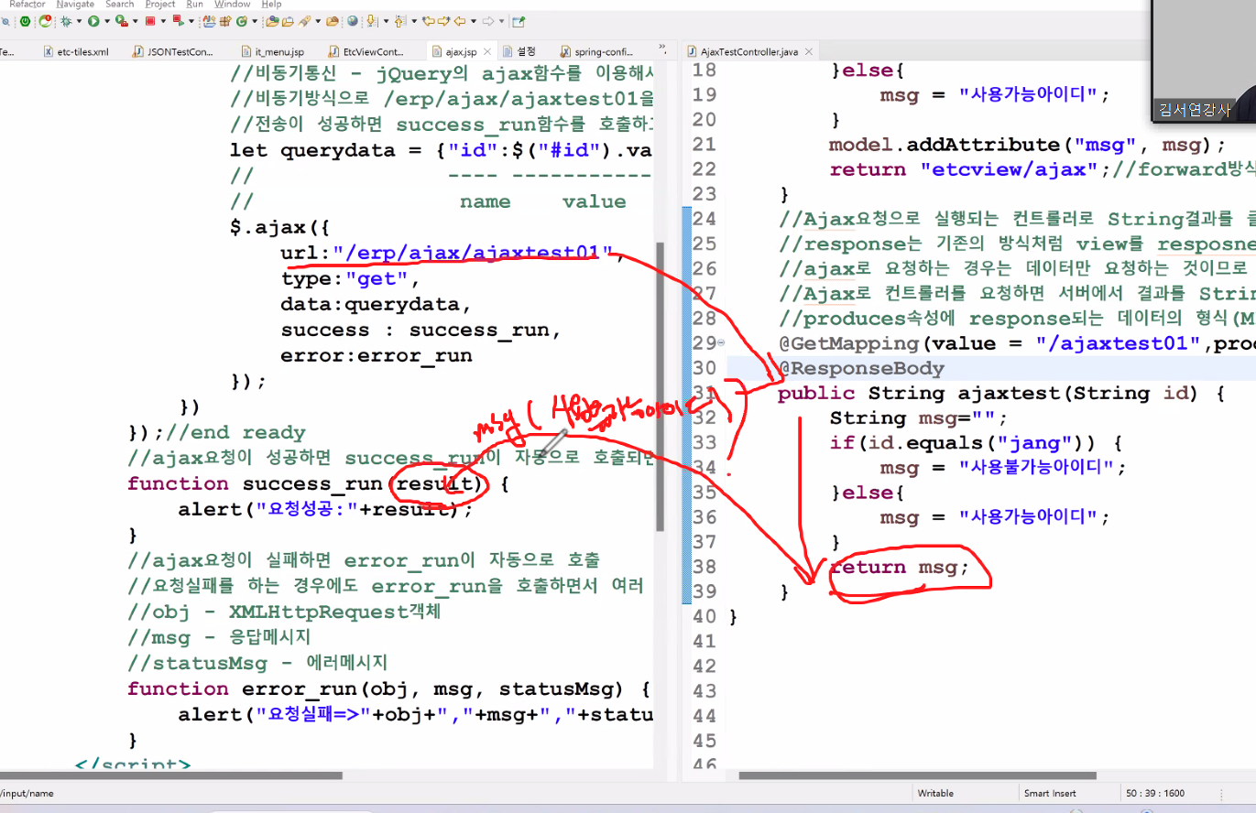The height and width of the screenshot is (813, 1256).
Task: Click the data:querydata line
Action: click(376, 304)
